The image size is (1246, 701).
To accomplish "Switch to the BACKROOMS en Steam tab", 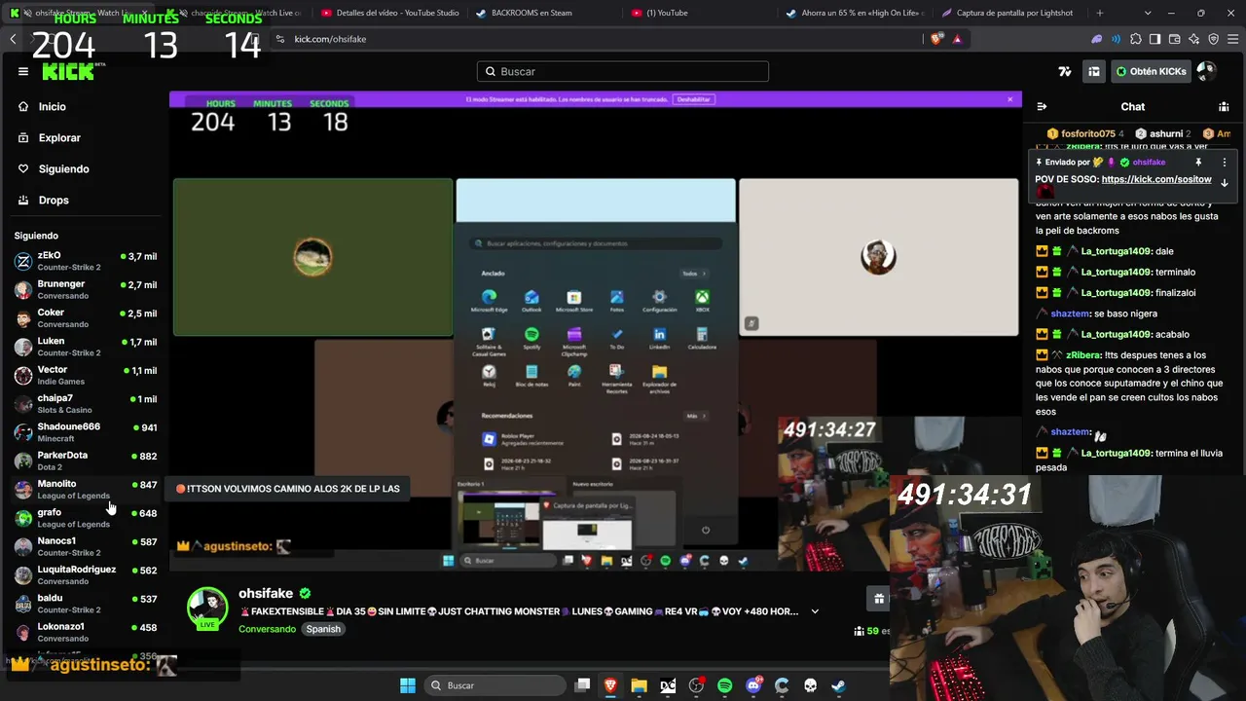I will click(x=543, y=13).
